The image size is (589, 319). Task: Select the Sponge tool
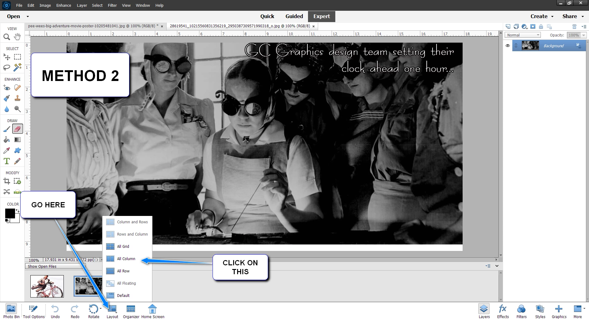pyautogui.click(x=17, y=109)
